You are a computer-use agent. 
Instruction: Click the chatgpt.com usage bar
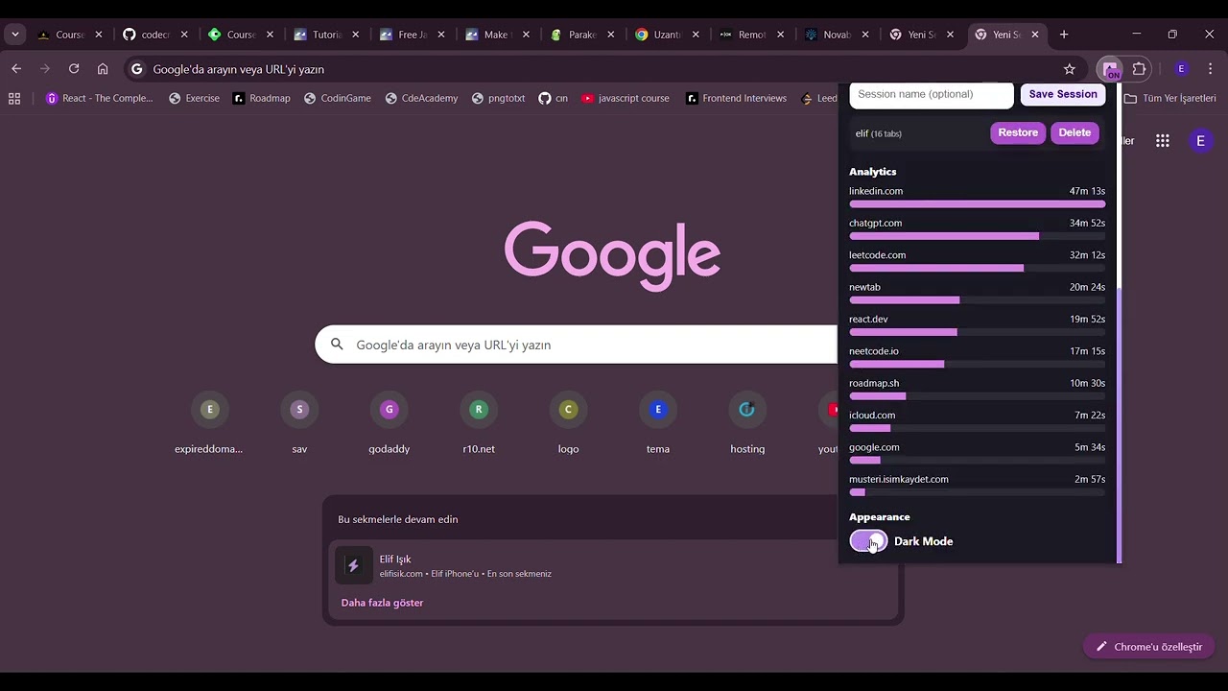977,236
